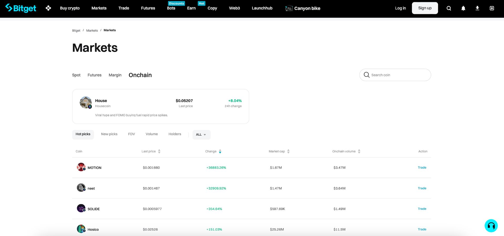Sort by Market cap arrows

pyautogui.click(x=288, y=151)
